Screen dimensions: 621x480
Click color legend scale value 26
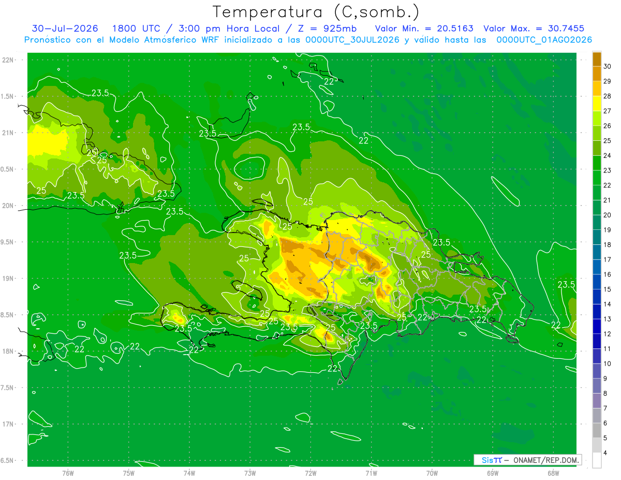coord(607,125)
